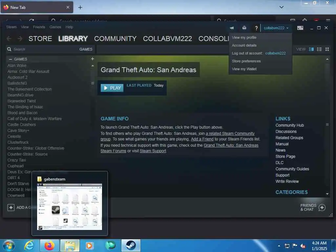Screen dimensions: 336x252
Task: Choose Account details in account menu
Action: (x=260, y=45)
